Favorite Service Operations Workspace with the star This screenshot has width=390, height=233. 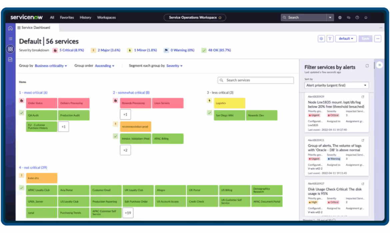(220, 18)
